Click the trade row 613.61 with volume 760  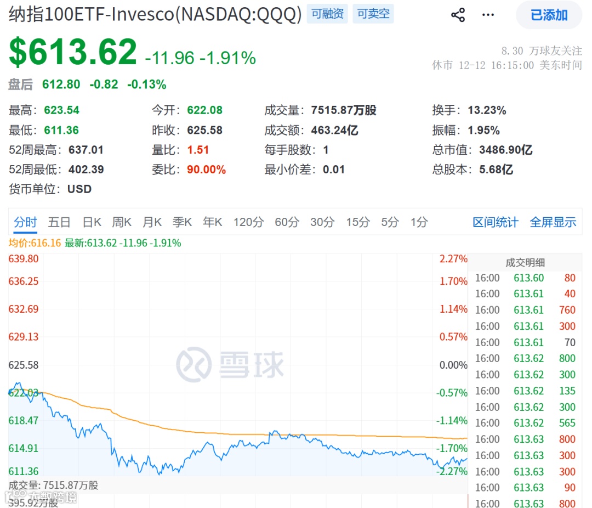525,311
